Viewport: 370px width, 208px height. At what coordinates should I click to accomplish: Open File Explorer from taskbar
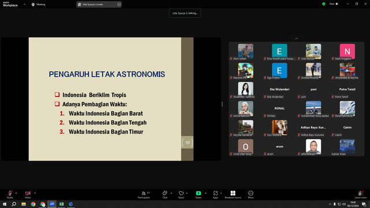pyautogui.click(x=24, y=204)
